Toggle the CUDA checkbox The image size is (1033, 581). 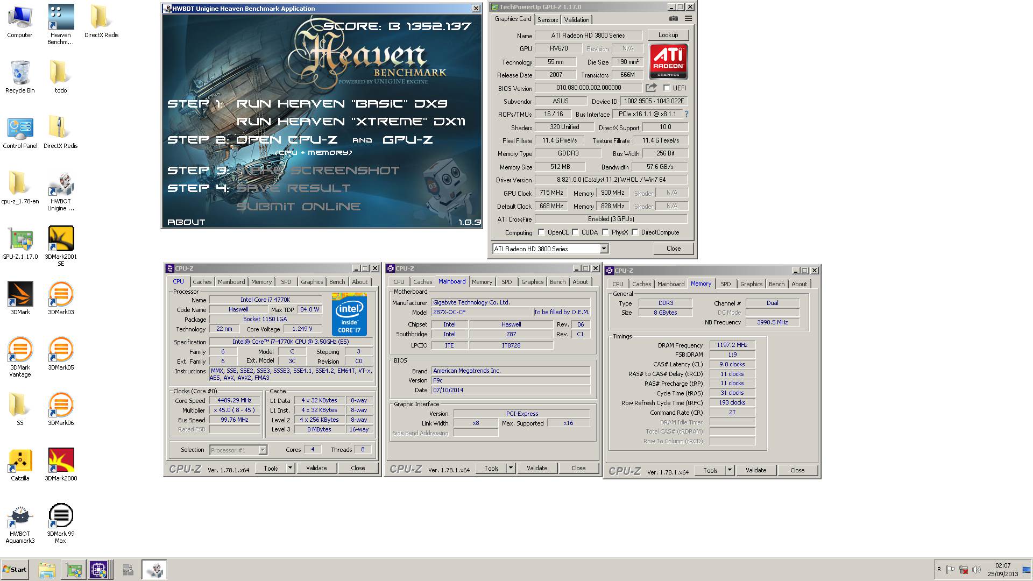tap(576, 232)
